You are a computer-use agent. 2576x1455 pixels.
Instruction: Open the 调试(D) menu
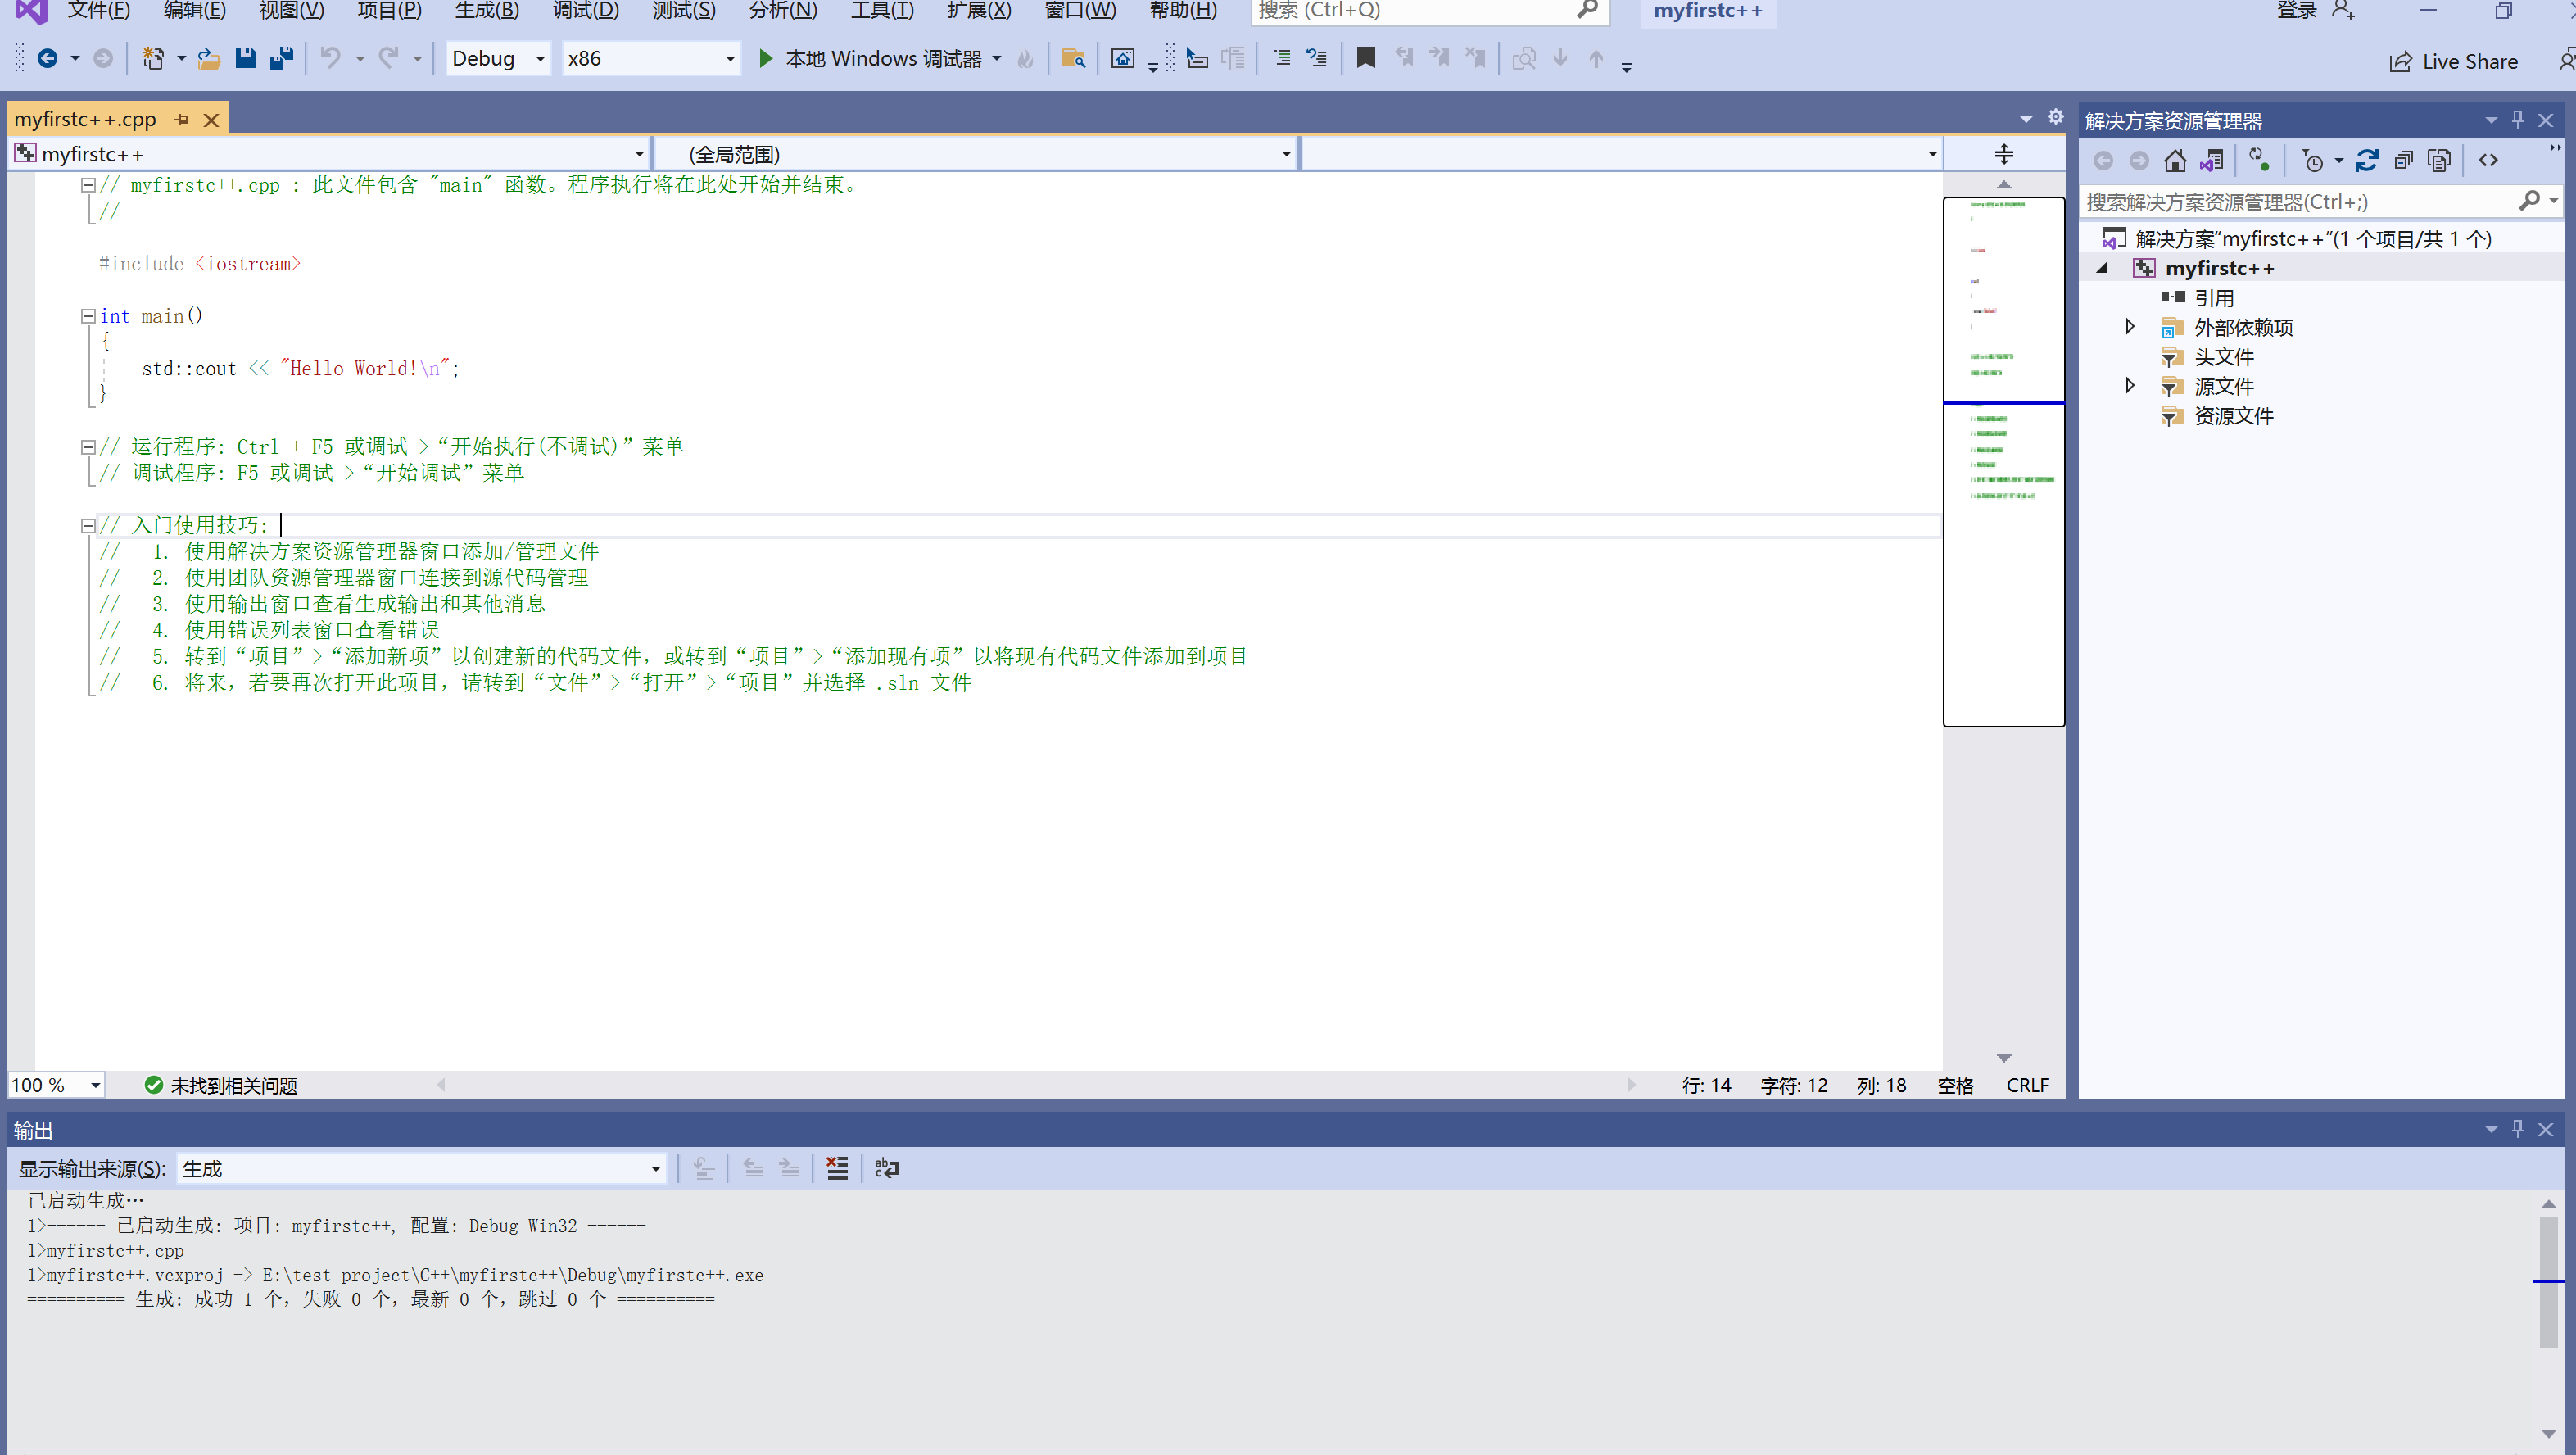coord(587,11)
